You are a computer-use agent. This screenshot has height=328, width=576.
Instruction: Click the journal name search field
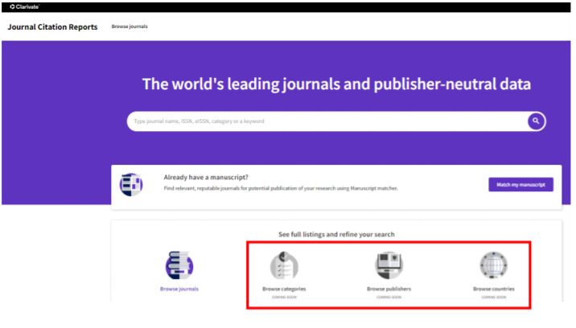coord(322,121)
